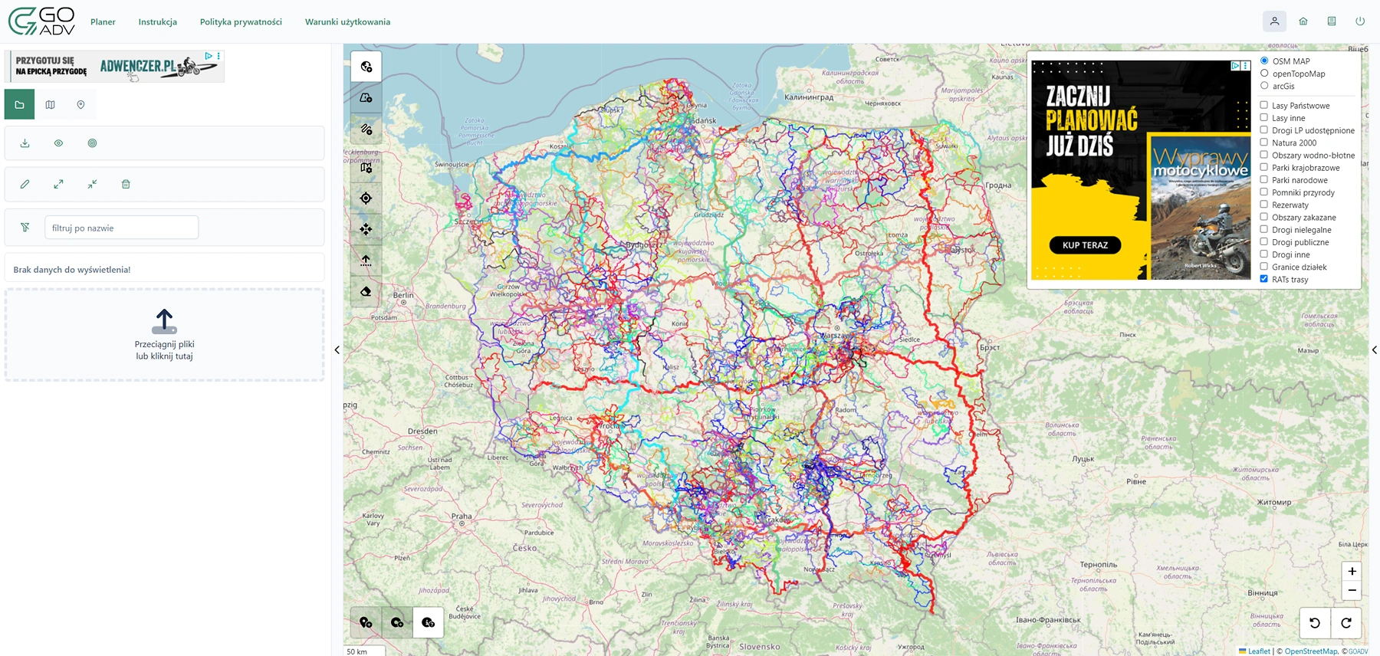Click the download icon in left panel
Screen dimensions: 1380x656
(x=25, y=143)
